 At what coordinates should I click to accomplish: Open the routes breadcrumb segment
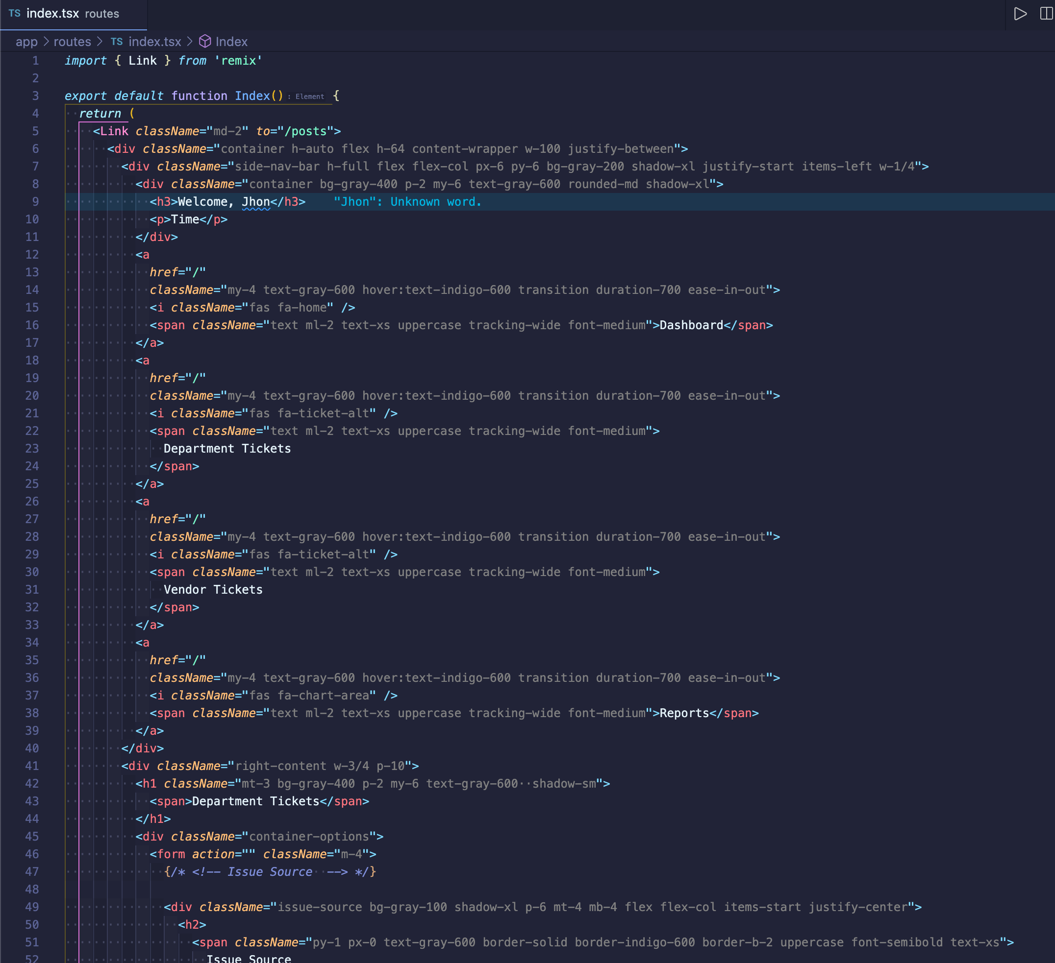tap(72, 42)
